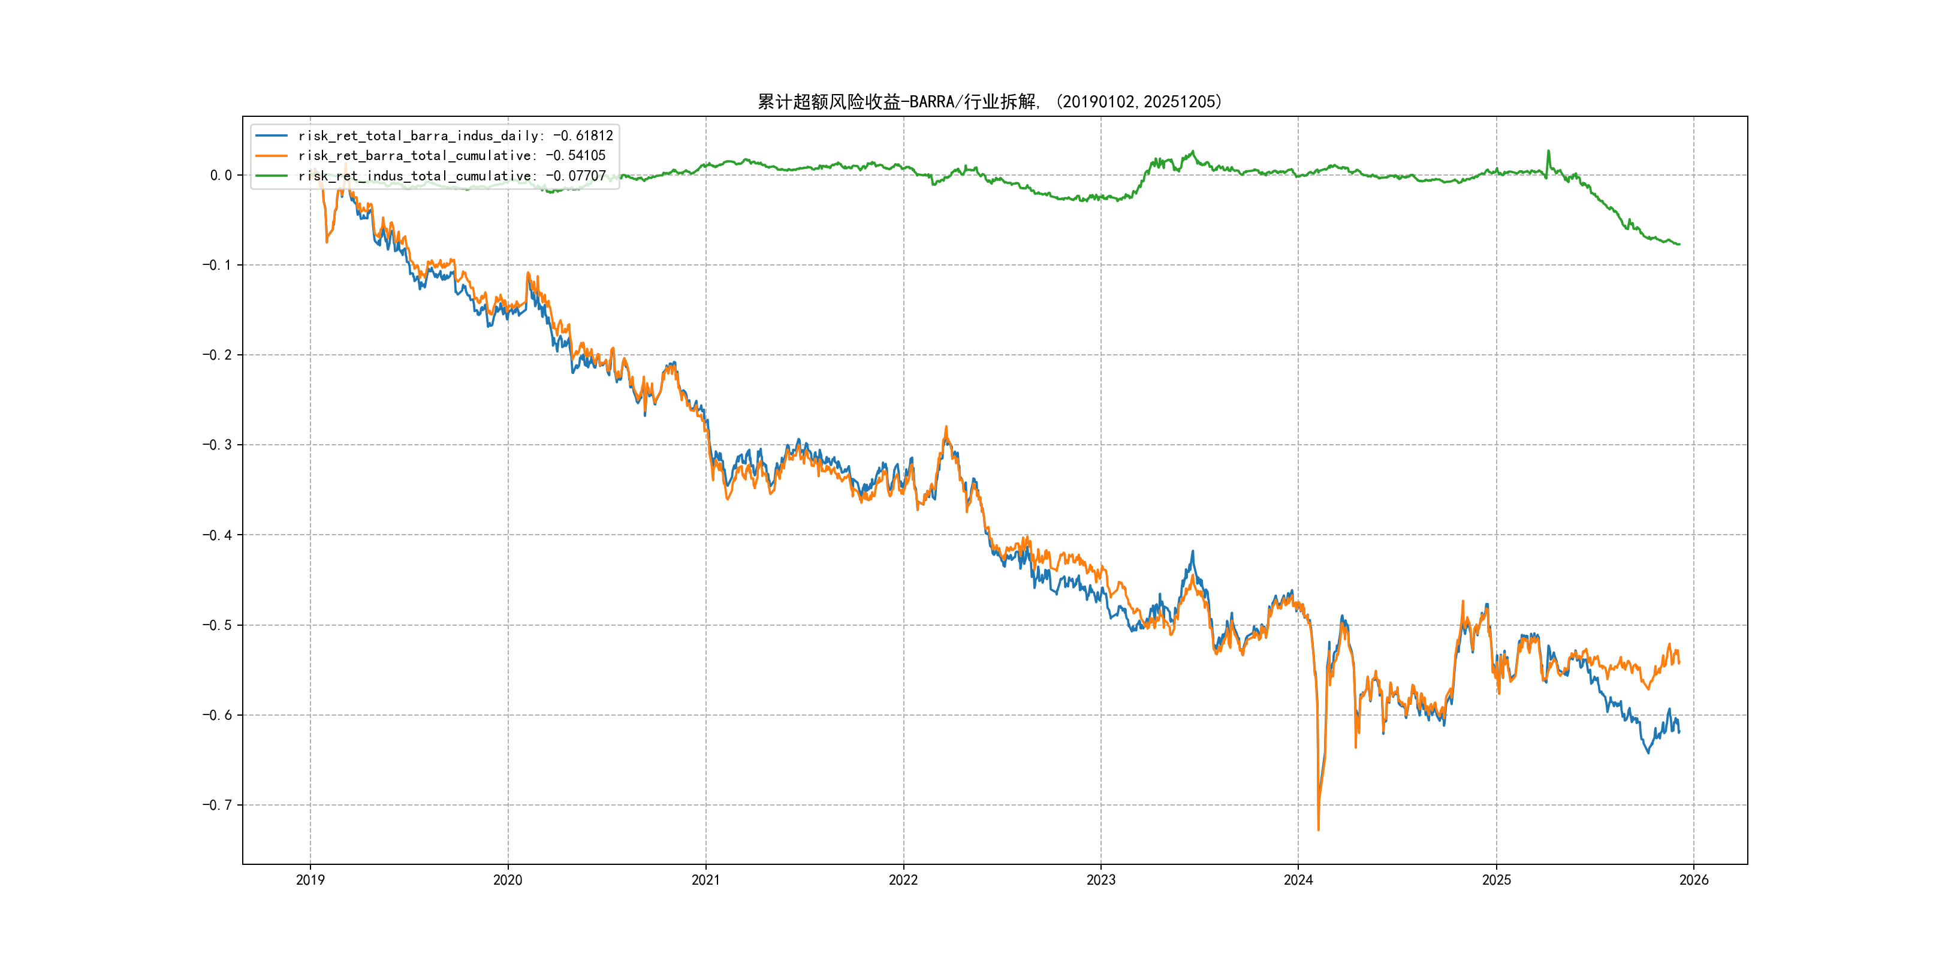Click the -0.5 y-axis tick label
1942x971 pixels.
click(216, 625)
